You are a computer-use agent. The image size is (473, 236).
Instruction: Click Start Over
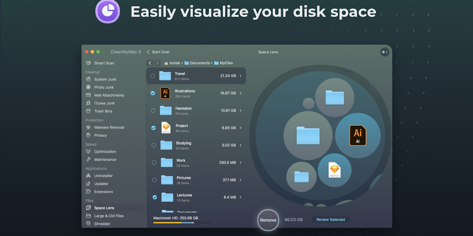click(x=158, y=52)
